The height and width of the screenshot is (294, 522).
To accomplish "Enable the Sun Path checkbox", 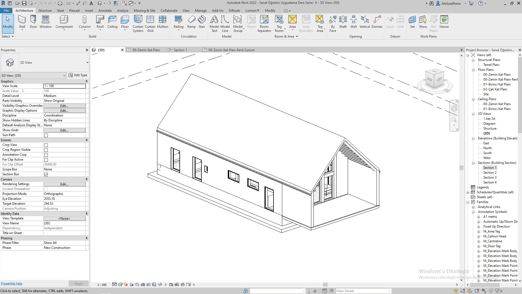I will pyautogui.click(x=46, y=135).
